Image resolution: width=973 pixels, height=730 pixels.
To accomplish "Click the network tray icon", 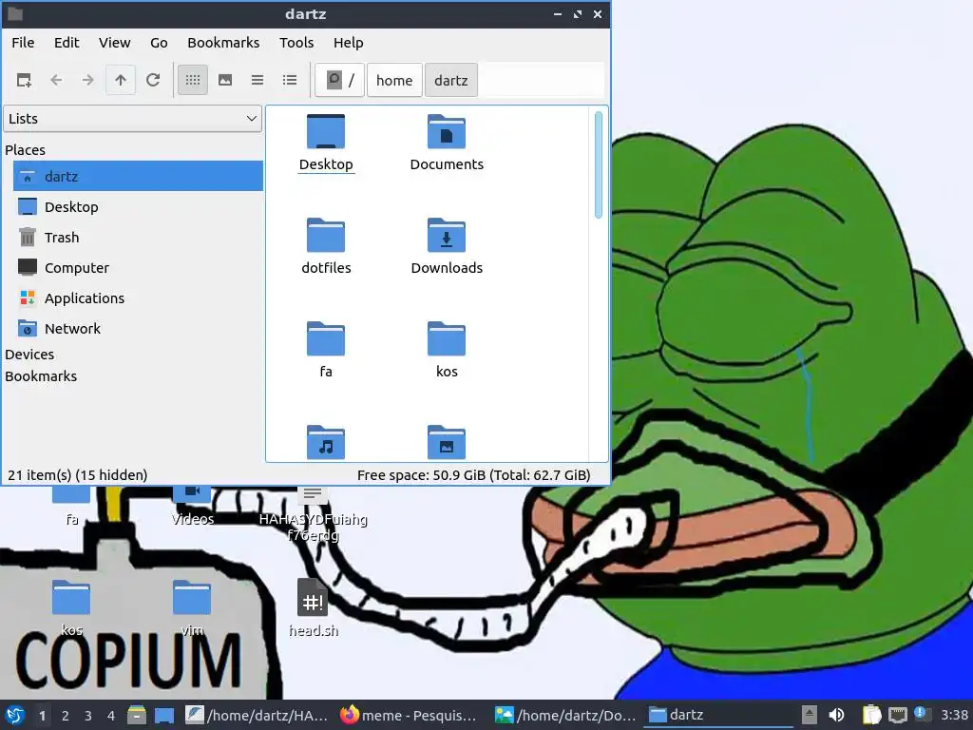I will coord(897,715).
